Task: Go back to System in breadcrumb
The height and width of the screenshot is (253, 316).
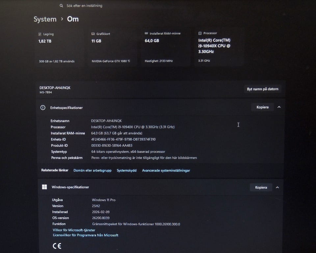Action: click(x=45, y=19)
